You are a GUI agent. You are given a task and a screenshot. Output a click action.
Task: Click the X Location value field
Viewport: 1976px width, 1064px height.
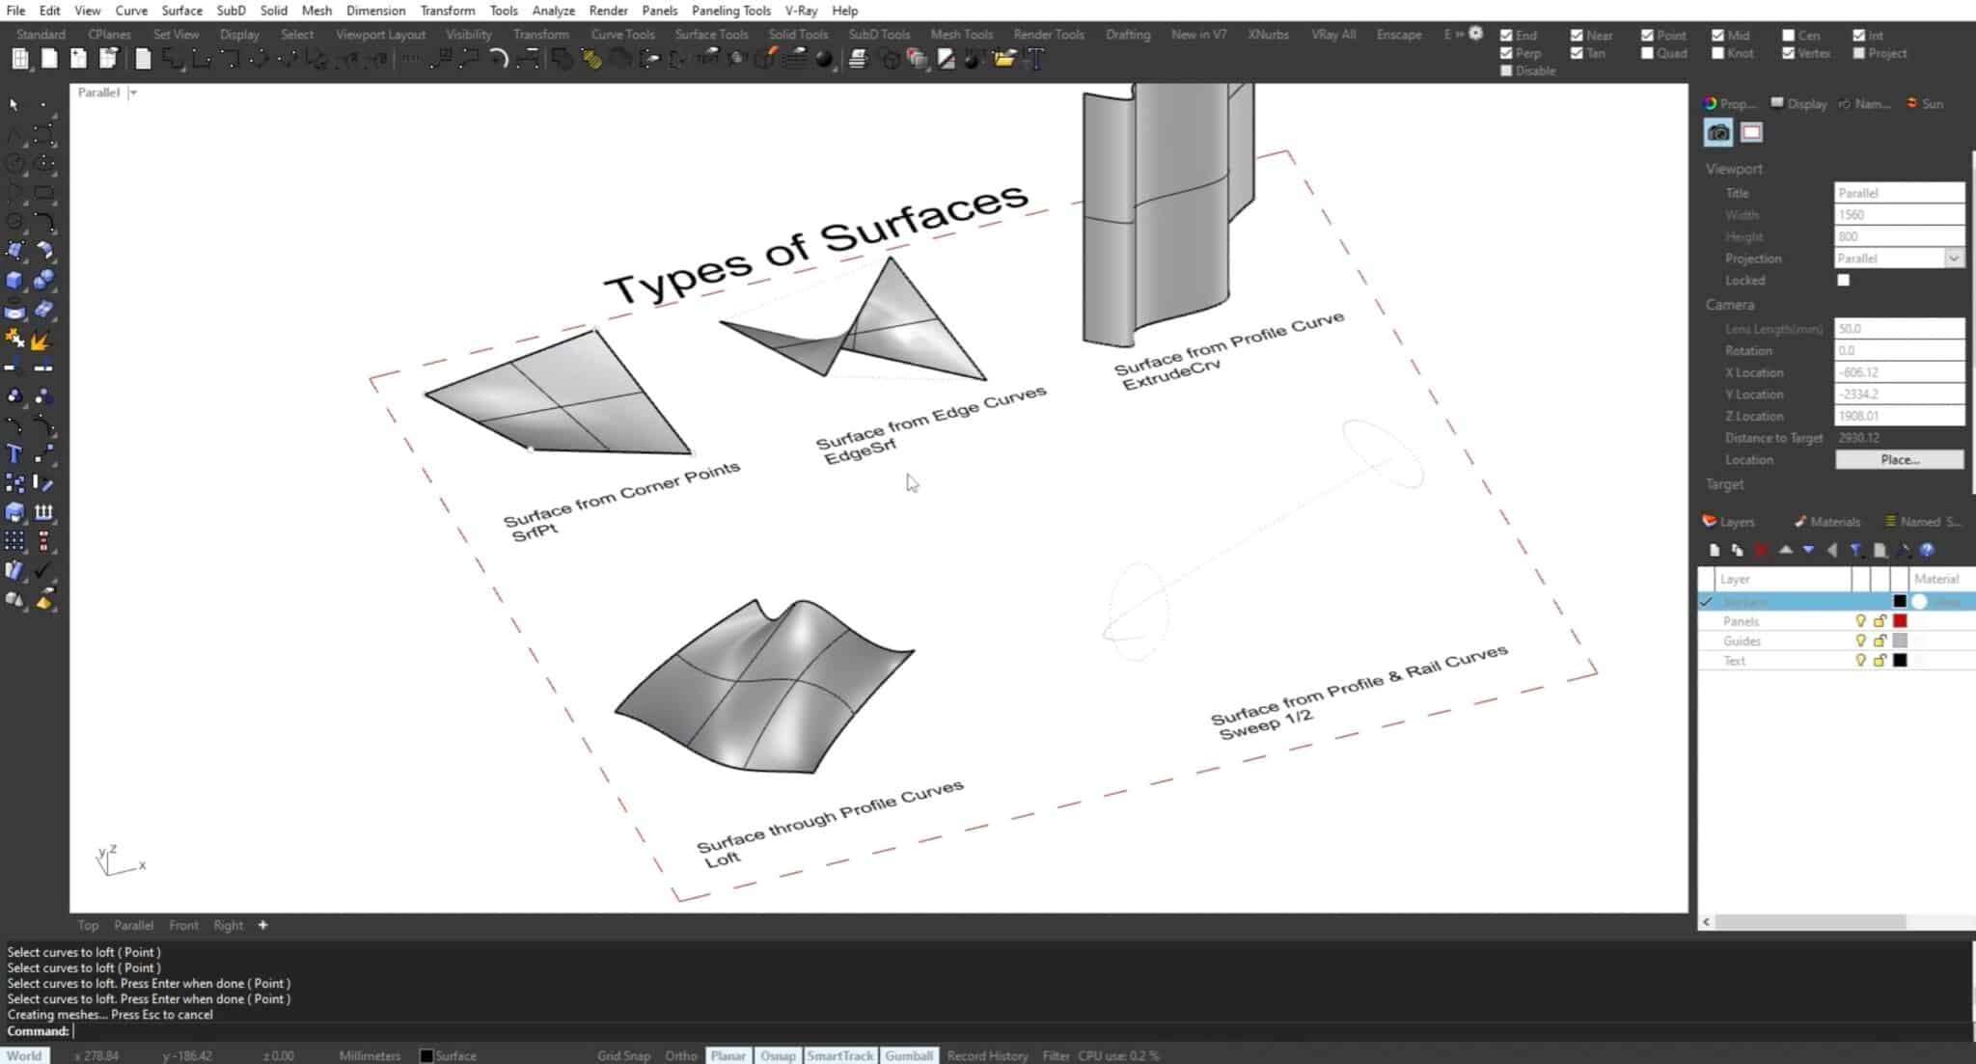1899,372
